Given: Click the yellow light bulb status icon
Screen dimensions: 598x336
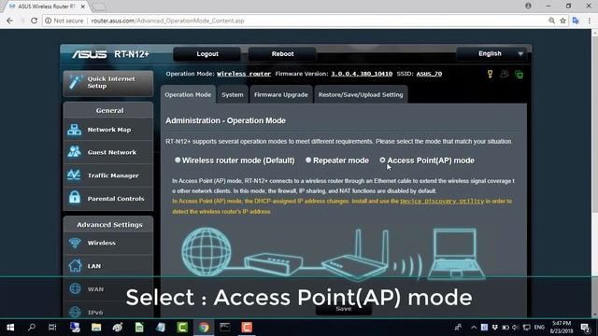Looking at the screenshot, I should [x=490, y=74].
